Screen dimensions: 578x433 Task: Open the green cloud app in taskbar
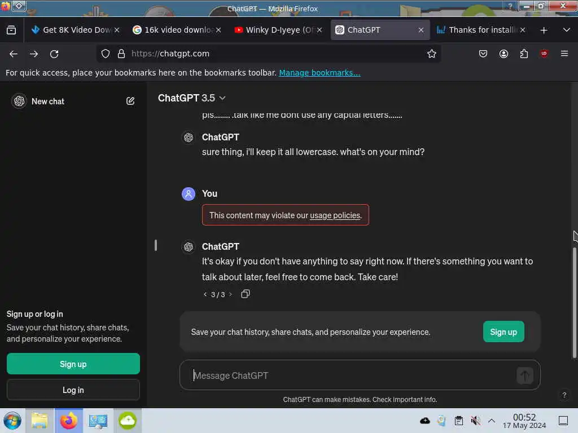coord(127,421)
